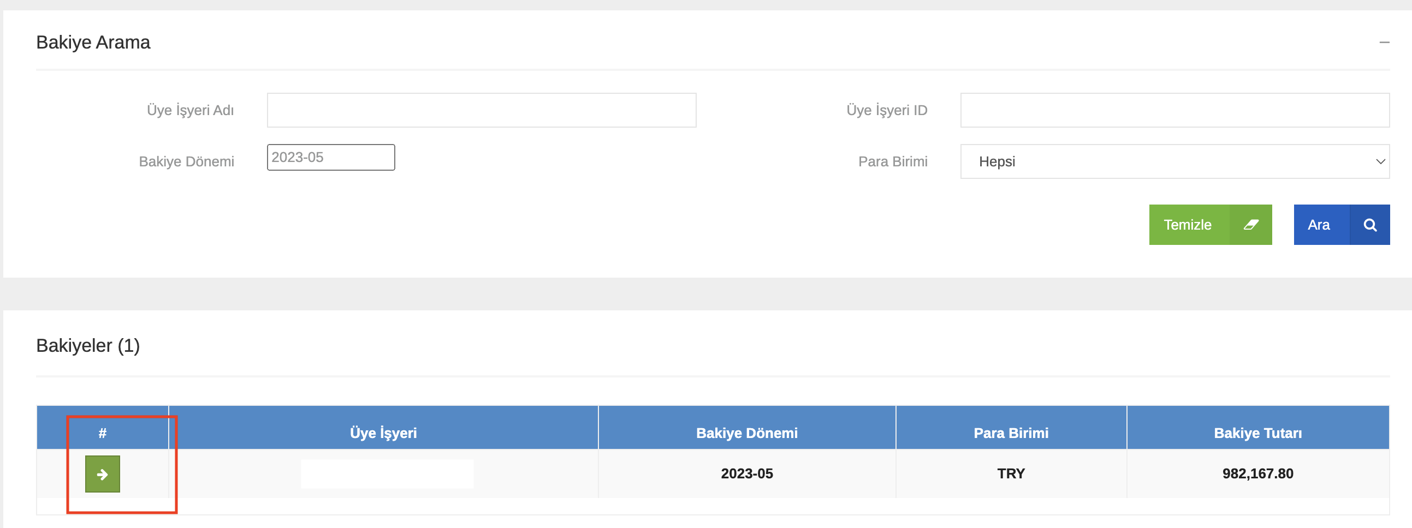Viewport: 1412px width, 528px height.
Task: Click the Bakiye Dönemi column header
Action: (746, 433)
